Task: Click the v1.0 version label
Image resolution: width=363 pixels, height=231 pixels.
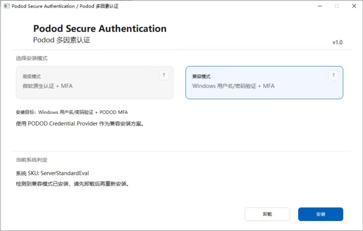Action: pyautogui.click(x=337, y=42)
